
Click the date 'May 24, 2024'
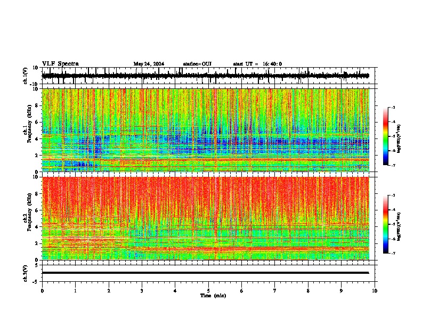(149, 64)
